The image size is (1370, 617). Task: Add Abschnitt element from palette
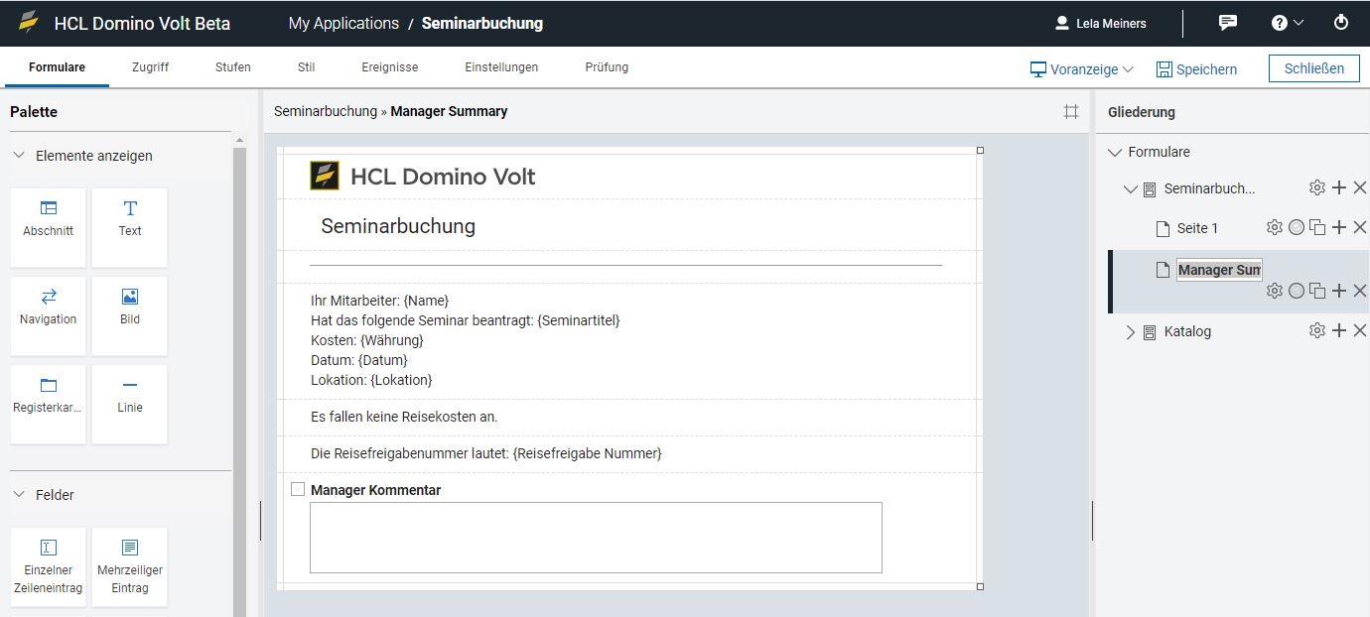click(x=49, y=227)
